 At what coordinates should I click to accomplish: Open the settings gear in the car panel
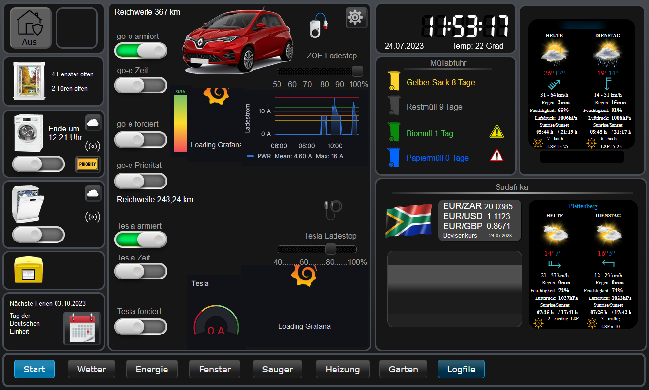point(356,18)
